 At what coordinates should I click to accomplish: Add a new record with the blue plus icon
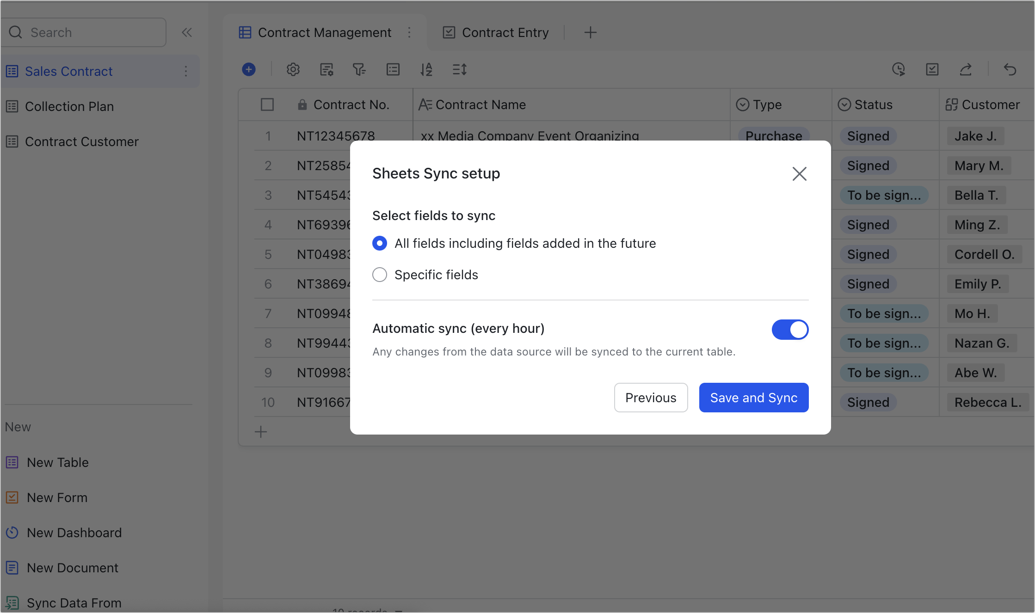tap(249, 69)
